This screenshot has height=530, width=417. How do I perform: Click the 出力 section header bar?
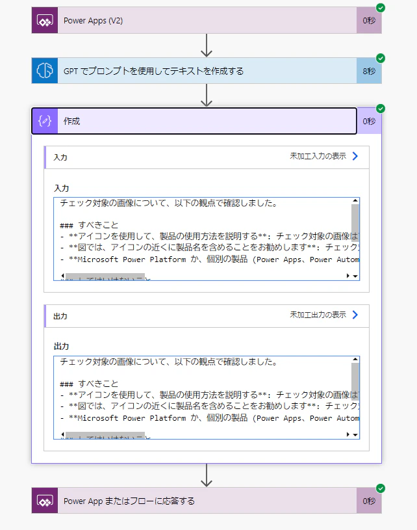pyautogui.click(x=207, y=316)
